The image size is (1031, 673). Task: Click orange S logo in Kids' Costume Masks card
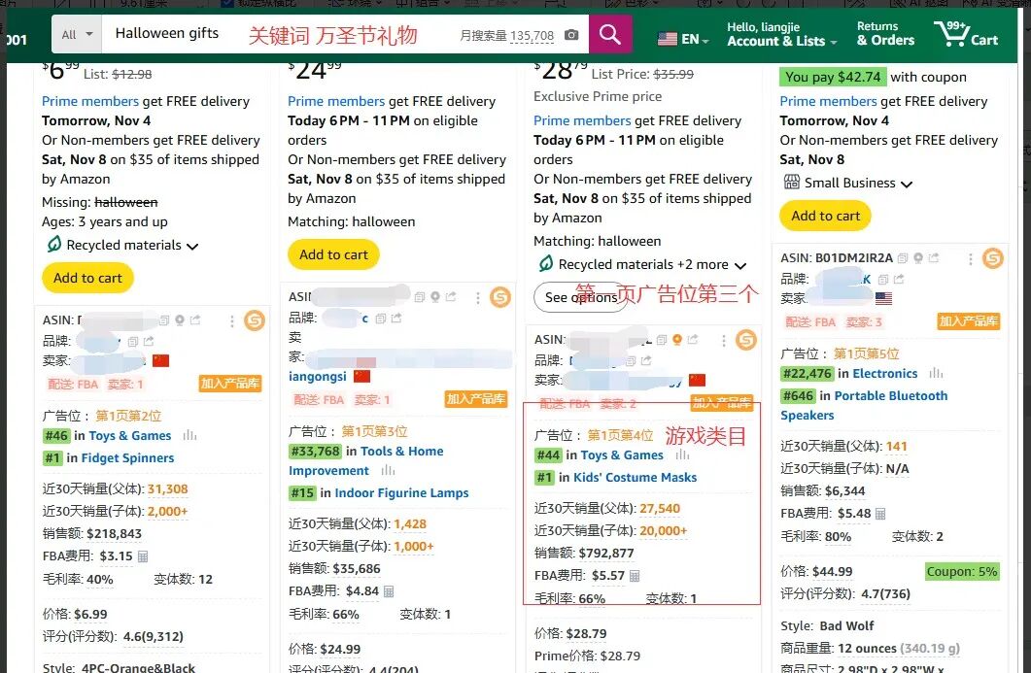pyautogui.click(x=745, y=340)
